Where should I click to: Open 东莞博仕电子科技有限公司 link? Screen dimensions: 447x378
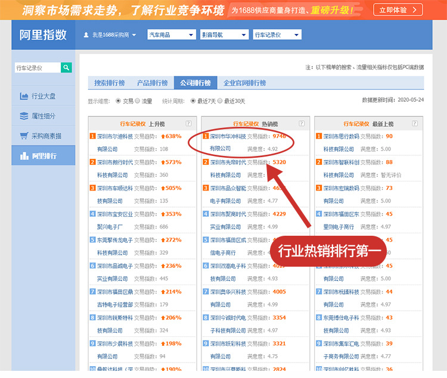(341, 324)
